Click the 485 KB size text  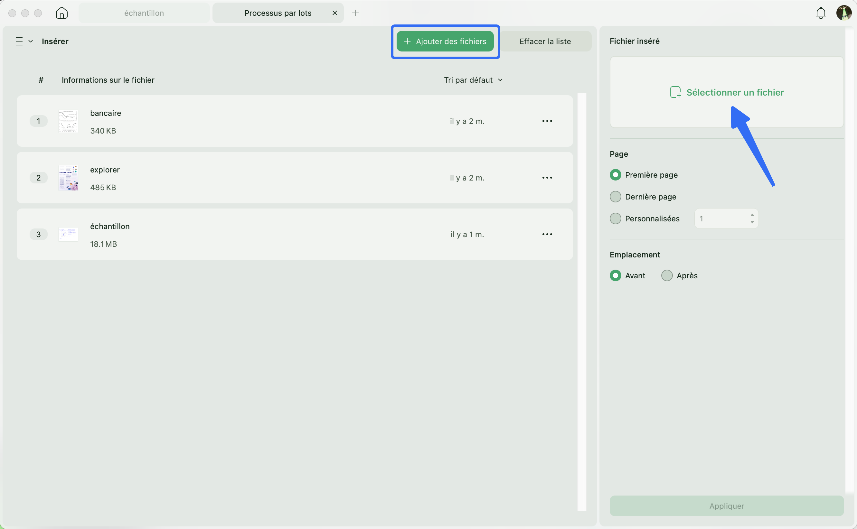pos(103,188)
